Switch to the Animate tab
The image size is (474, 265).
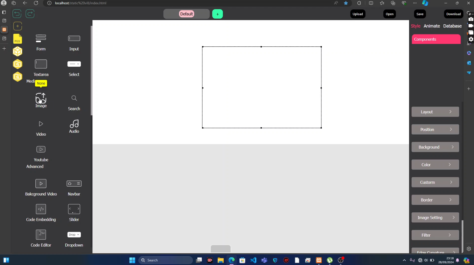[432, 26]
